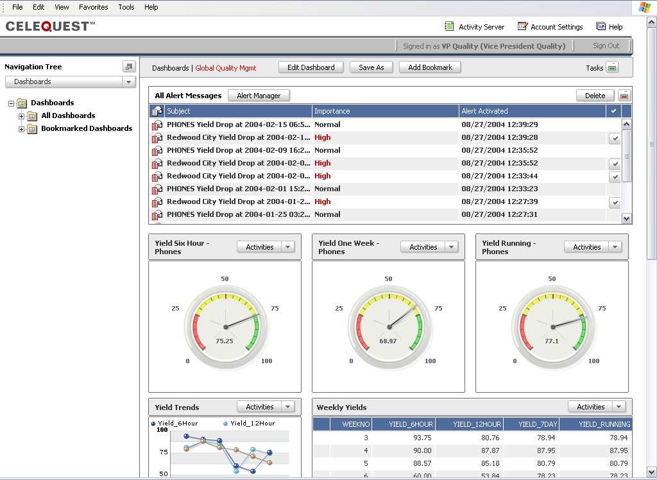Expand the Bookmarked Dashboards tree node
The image size is (657, 480).
21,129
